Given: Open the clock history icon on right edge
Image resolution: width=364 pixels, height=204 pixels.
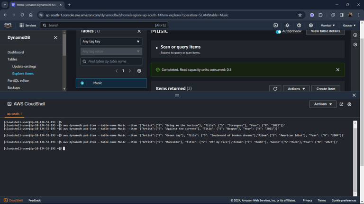Looking at the screenshot, I should tap(355, 45).
